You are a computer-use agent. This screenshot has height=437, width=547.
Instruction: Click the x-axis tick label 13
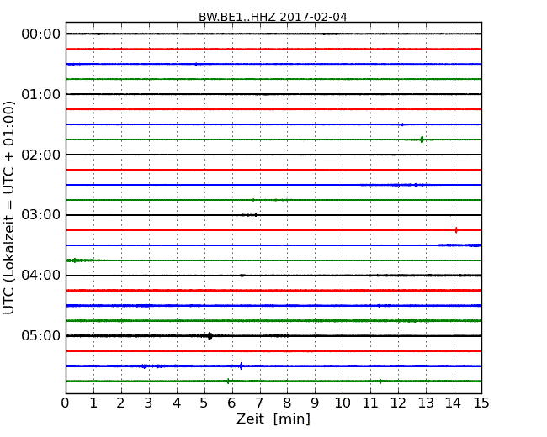click(426, 403)
